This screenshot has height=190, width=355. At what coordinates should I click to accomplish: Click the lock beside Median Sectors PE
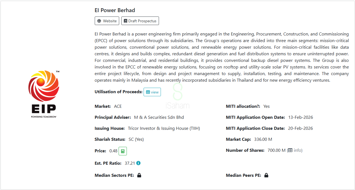click(x=139, y=175)
